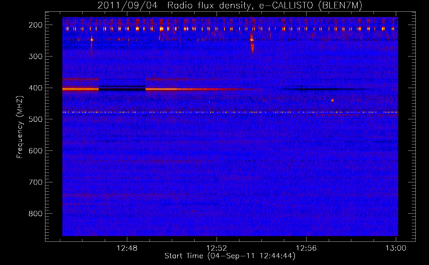Click the small red spot near 440 MHz
Viewport: 429px width, 265px height.
pos(332,100)
